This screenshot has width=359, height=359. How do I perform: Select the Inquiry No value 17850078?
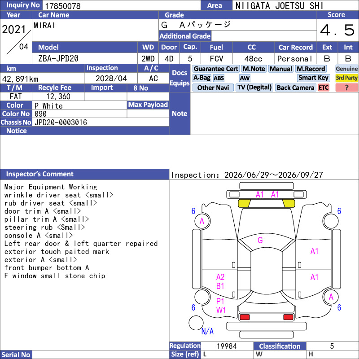click(x=62, y=6)
